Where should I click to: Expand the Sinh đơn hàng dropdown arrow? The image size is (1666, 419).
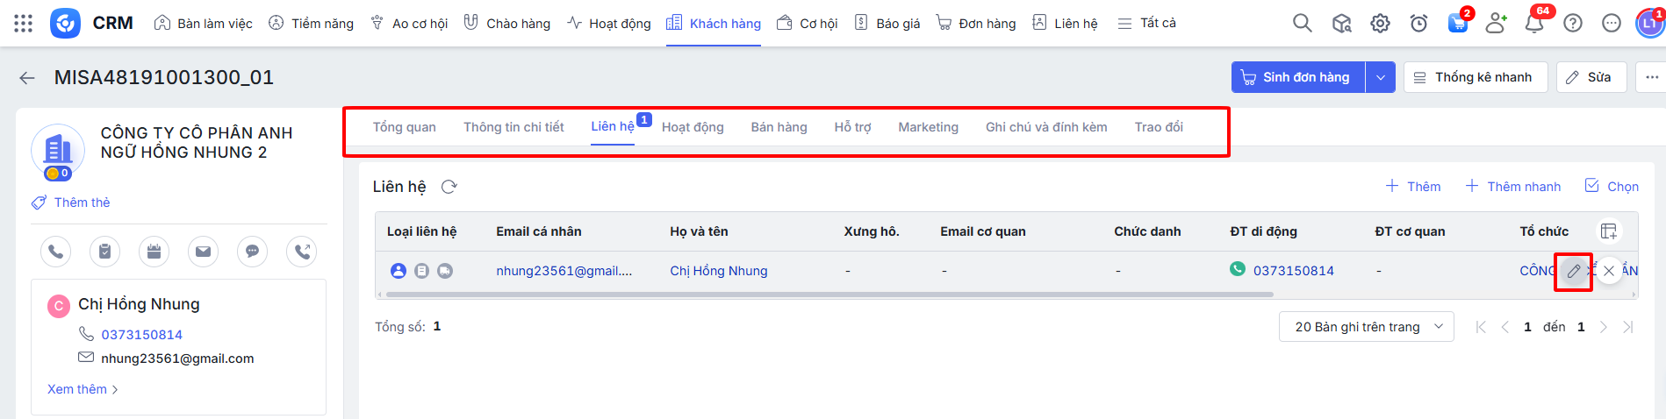click(1380, 77)
